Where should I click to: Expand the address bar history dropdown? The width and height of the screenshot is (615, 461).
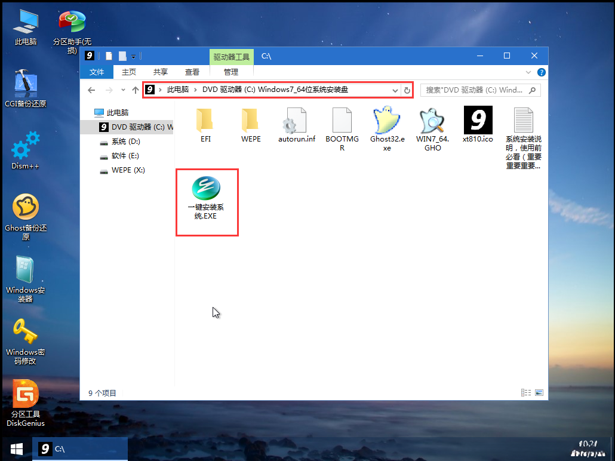pos(395,90)
